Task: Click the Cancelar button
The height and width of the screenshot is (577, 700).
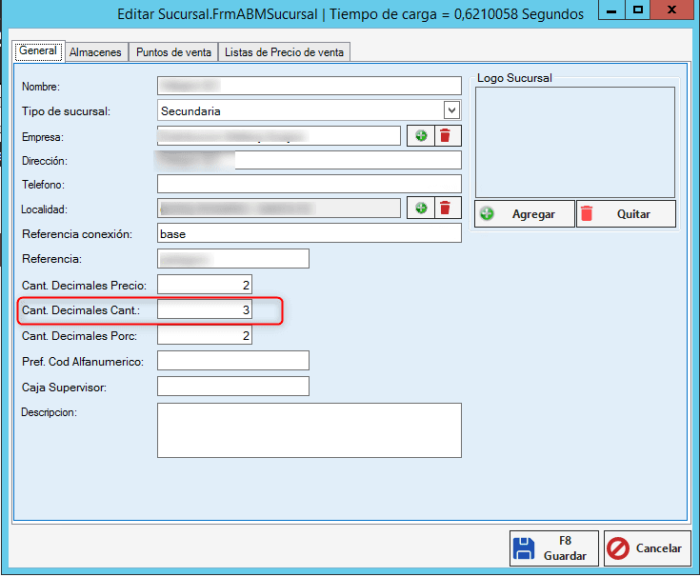Action: click(x=647, y=548)
